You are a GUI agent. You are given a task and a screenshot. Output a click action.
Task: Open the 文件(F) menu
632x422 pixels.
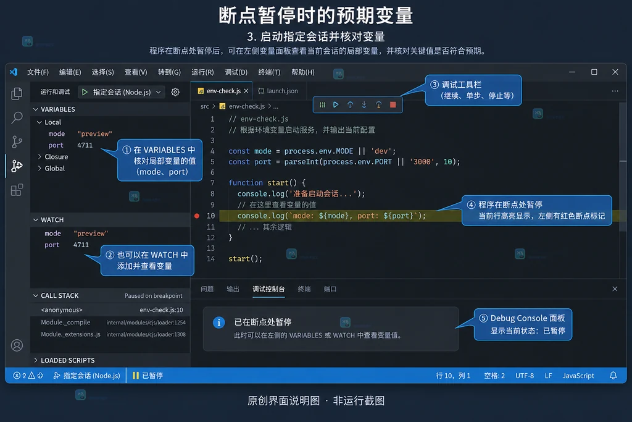click(38, 72)
